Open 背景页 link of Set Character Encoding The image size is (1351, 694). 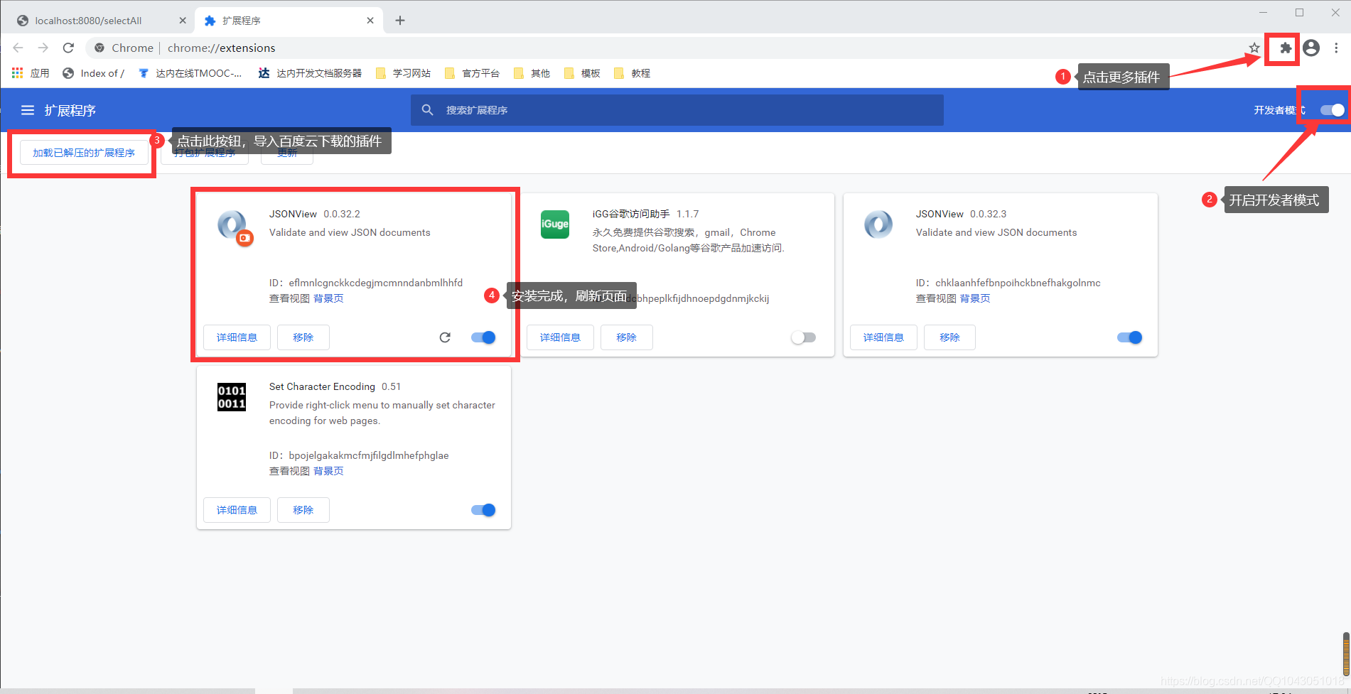pyautogui.click(x=328, y=471)
